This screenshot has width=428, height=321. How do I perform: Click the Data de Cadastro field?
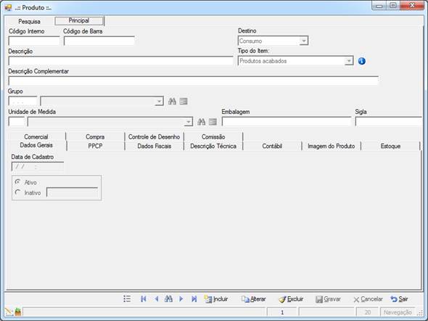click(x=38, y=166)
